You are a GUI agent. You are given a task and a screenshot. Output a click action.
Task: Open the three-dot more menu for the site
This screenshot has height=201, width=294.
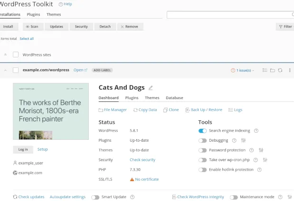pos(290,70)
